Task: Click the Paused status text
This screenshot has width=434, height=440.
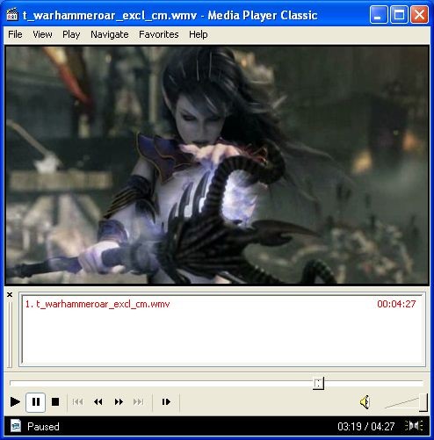Action: click(43, 427)
